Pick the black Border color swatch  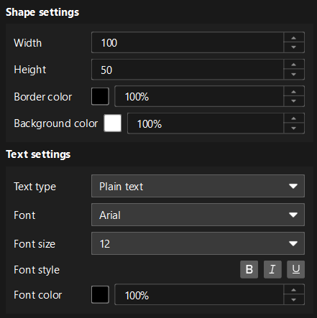(x=100, y=96)
